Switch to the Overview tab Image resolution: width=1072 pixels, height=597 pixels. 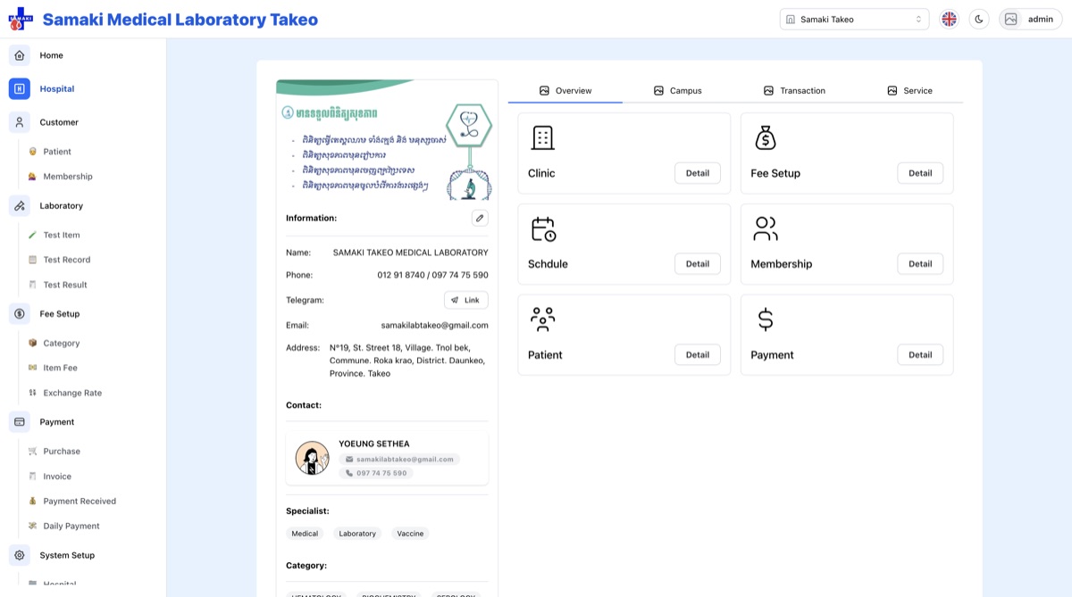tap(565, 90)
